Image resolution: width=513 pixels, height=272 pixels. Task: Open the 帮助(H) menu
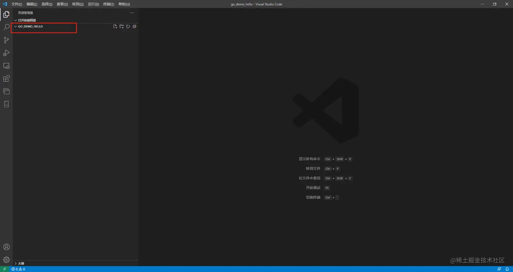[x=124, y=4]
